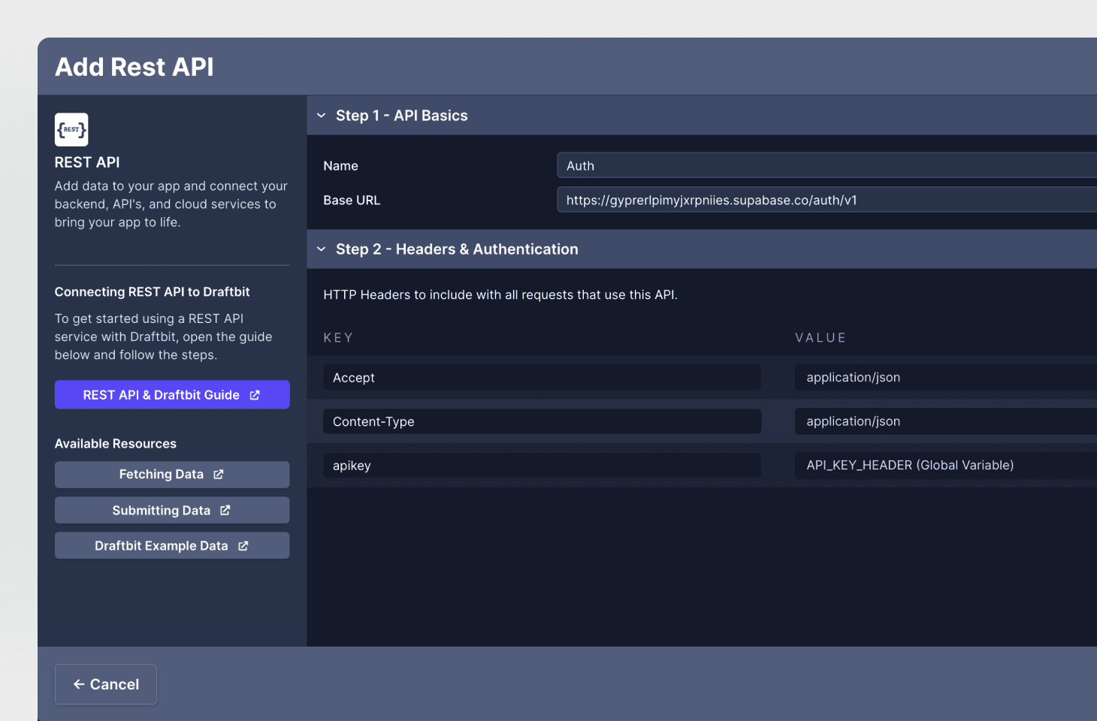Click the back arrow inside the Cancel button
This screenshot has width=1097, height=721.
pyautogui.click(x=78, y=684)
